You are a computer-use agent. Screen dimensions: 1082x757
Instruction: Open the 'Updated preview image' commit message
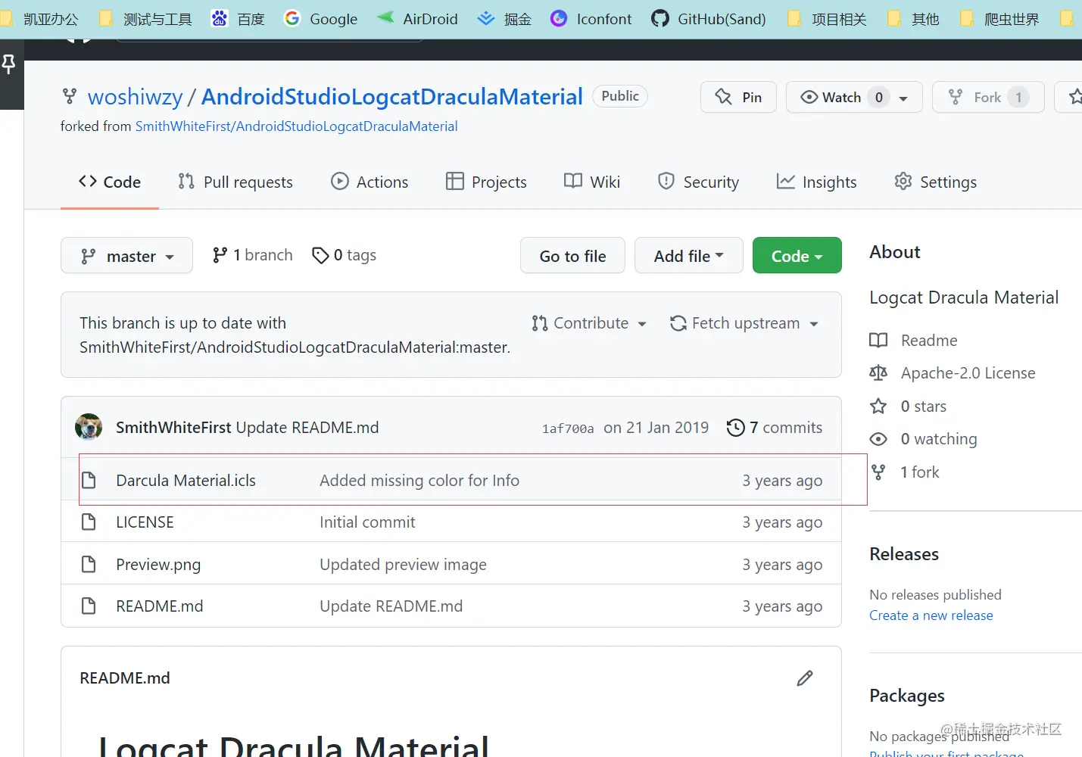(403, 565)
